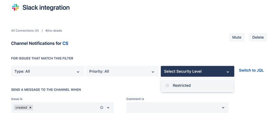This screenshot has width=269, height=117.
Task: Click the Slack logo icon
Action: [15, 7]
